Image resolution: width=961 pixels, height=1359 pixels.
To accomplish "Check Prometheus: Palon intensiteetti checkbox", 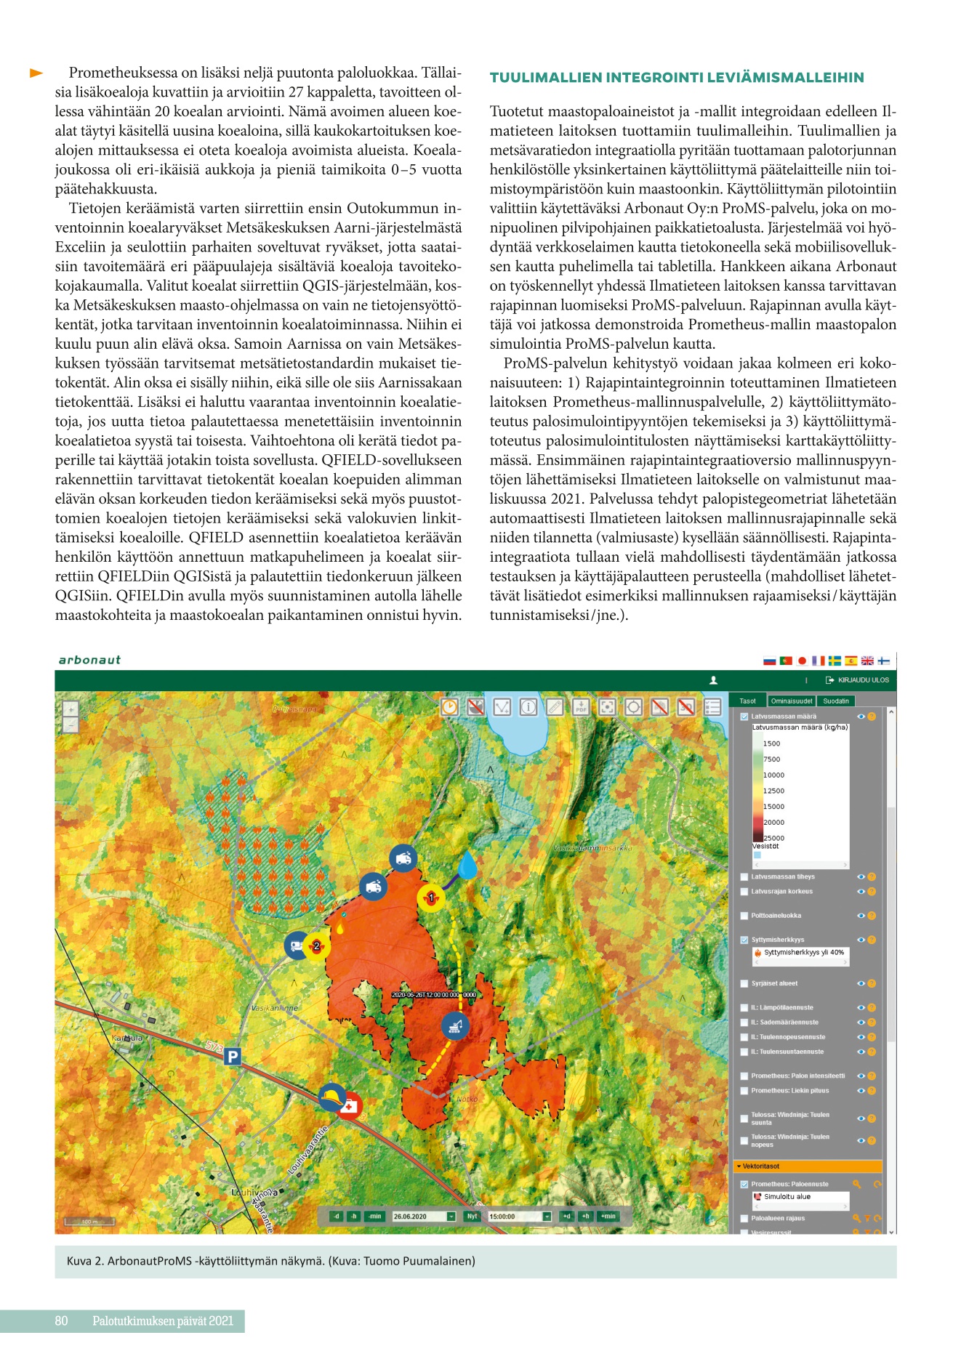I will 744,1076.
